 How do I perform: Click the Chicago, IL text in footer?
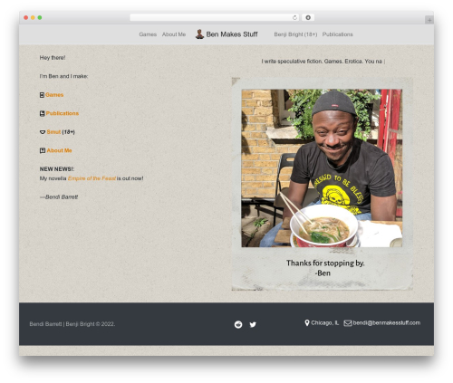(x=325, y=323)
